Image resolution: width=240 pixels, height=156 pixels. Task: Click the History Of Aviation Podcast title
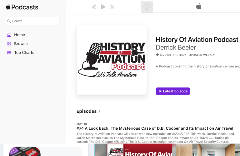point(197,39)
